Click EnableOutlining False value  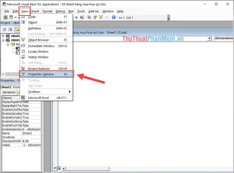[x=31, y=122]
